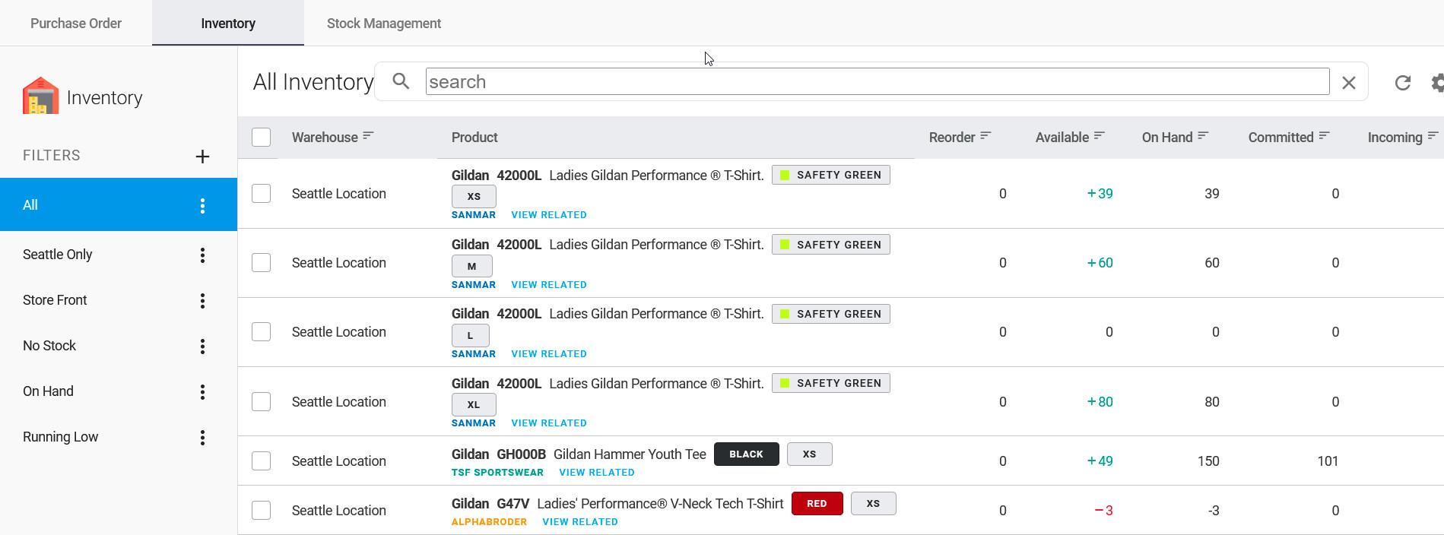Click View Related for Gildan GH000B
The height and width of the screenshot is (535, 1444).
(x=596, y=473)
